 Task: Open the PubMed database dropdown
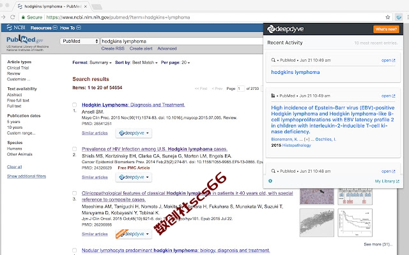tap(79, 41)
